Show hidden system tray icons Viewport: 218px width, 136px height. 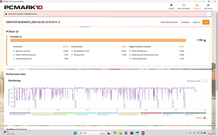point(186,133)
